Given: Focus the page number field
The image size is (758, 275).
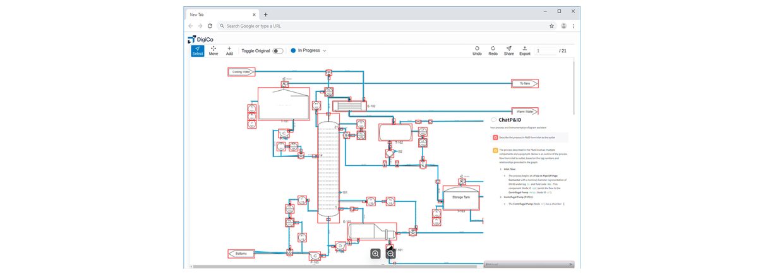Looking at the screenshot, I should [x=545, y=50].
